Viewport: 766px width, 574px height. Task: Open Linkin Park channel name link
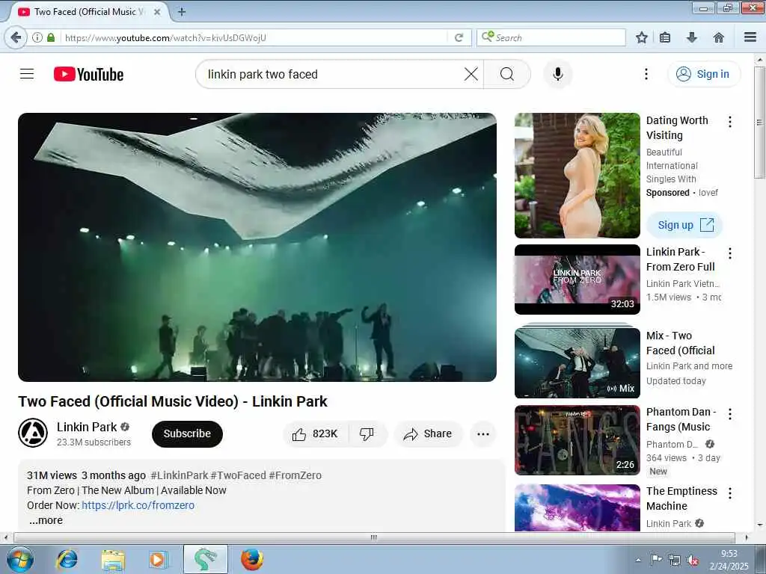pos(87,427)
